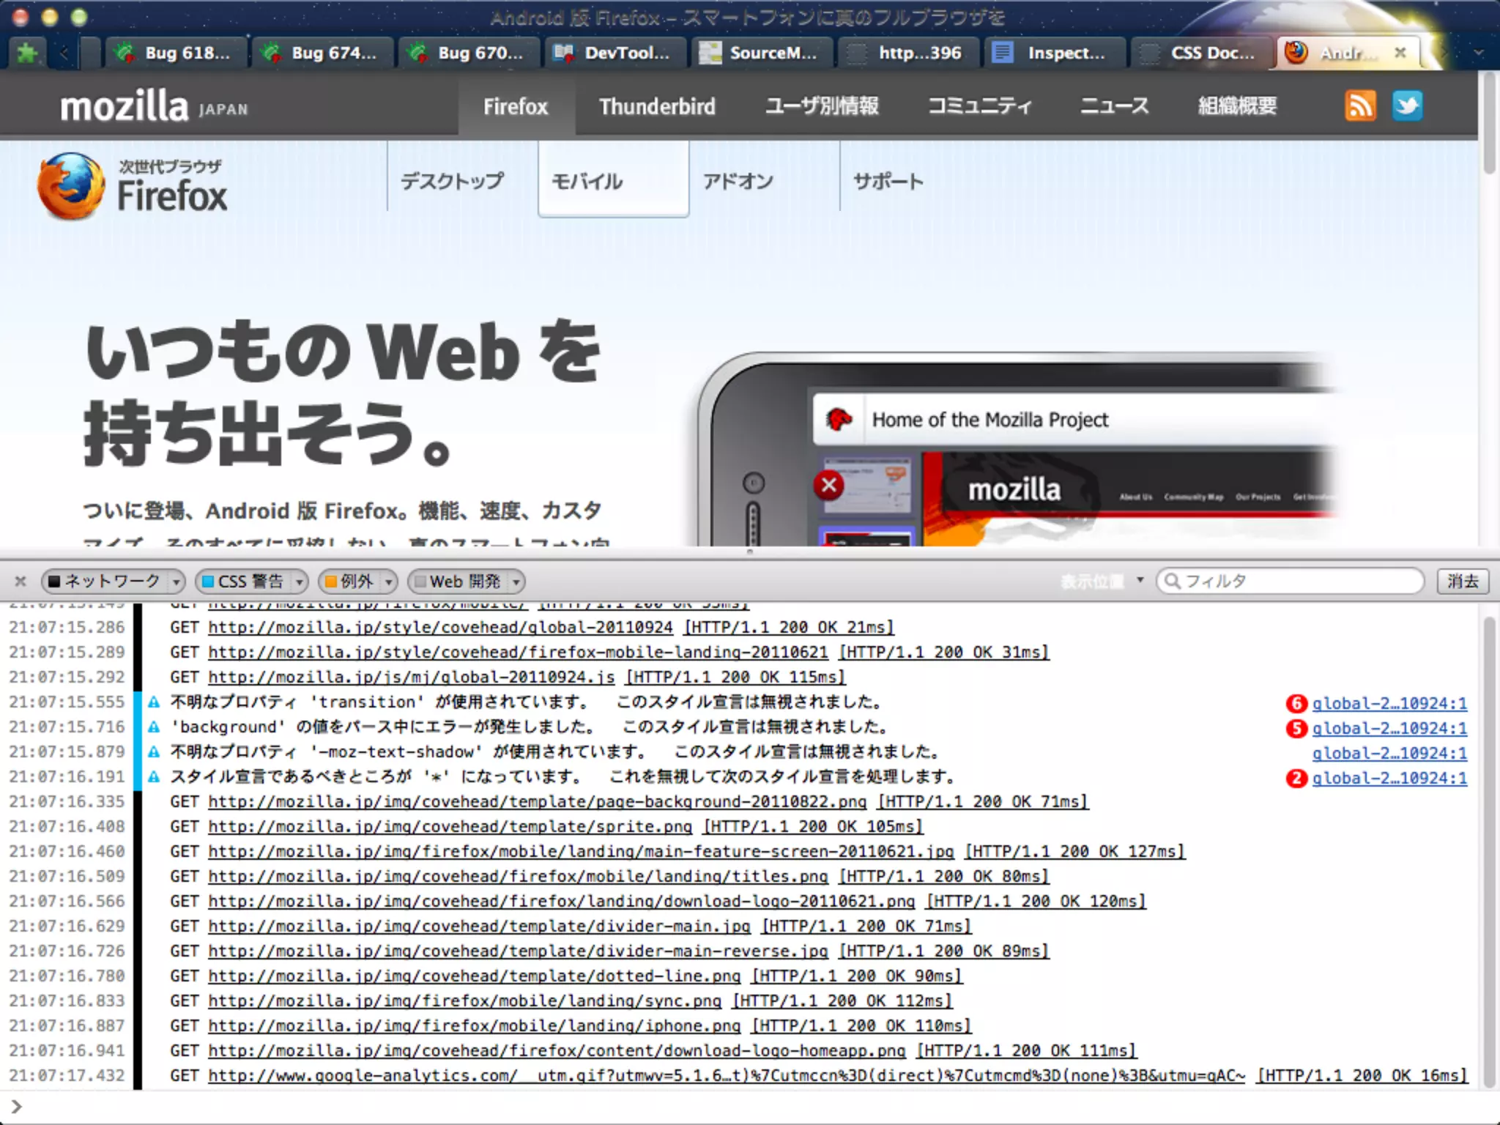Click red X on phone tab thumbnail
The image size is (1500, 1125).
point(828,485)
